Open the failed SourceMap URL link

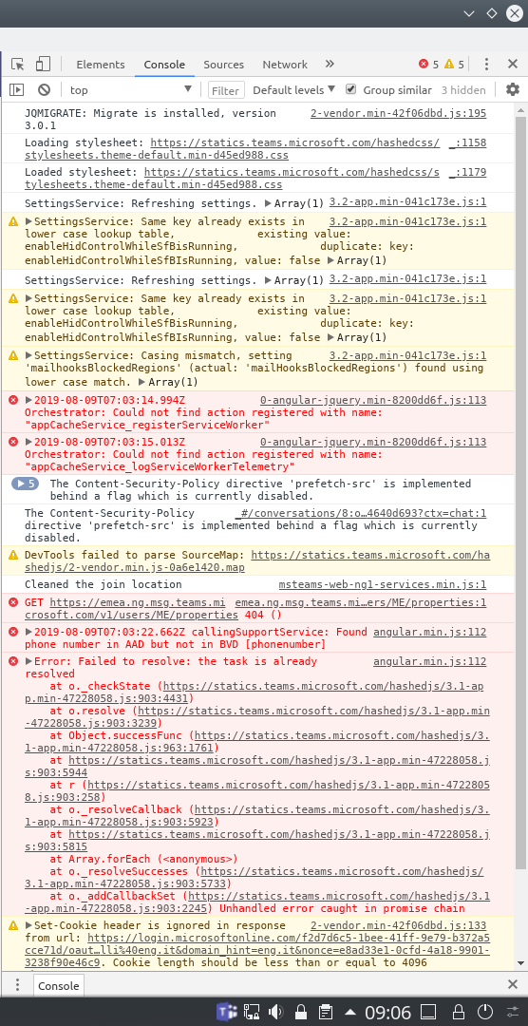pos(257,561)
